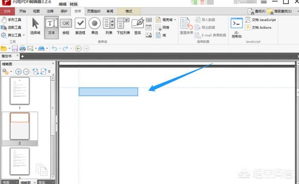The image size is (299, 184).
Task: Open the File (文件) menu
Action: point(7,11)
